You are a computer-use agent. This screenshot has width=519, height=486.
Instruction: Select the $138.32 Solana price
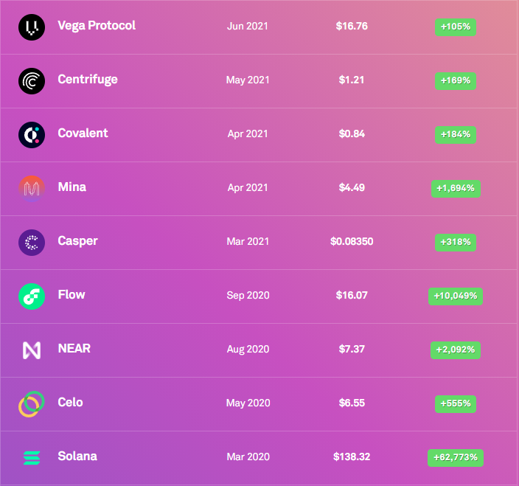point(352,457)
